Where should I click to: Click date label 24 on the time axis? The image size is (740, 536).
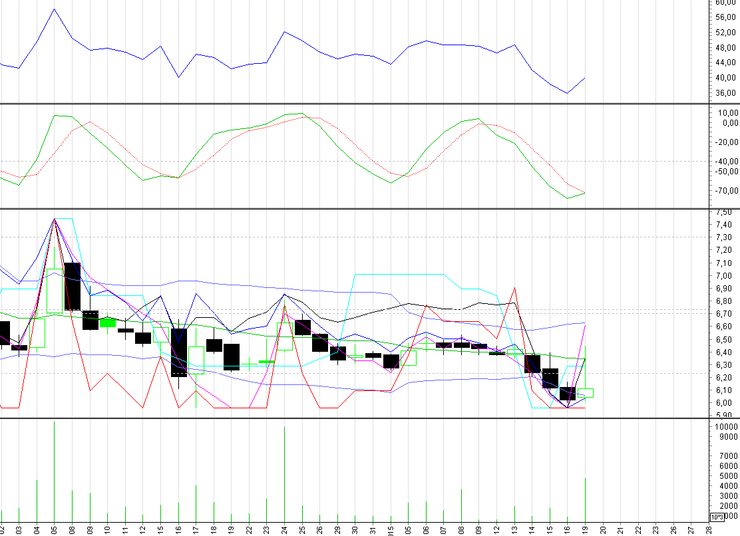coord(284,529)
